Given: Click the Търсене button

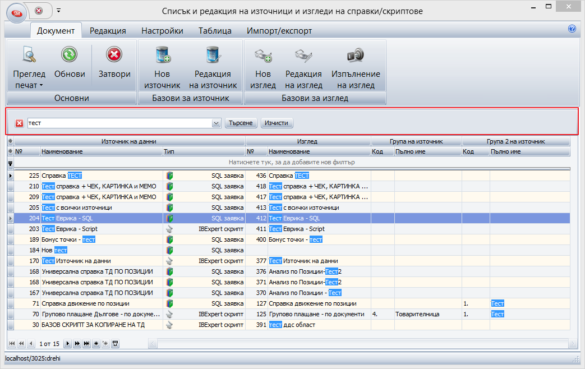Looking at the screenshot, I should pyautogui.click(x=241, y=123).
